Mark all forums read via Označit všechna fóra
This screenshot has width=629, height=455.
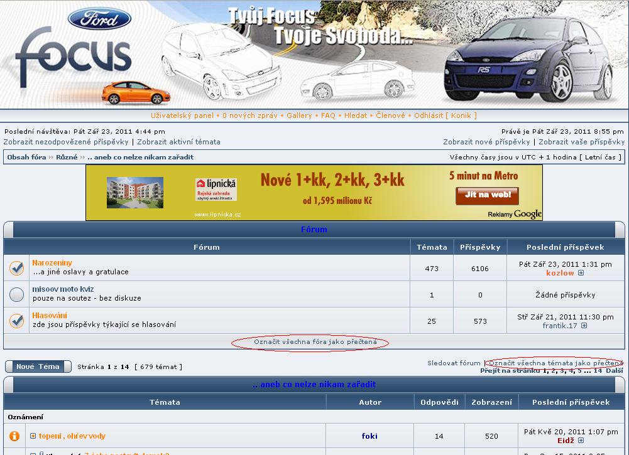(315, 342)
